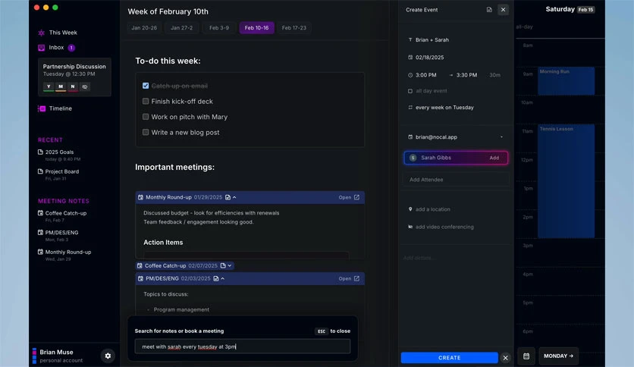This screenshot has height=367, width=634.
Task: Open Monthly Round-up in external view icon
Action: pos(356,197)
